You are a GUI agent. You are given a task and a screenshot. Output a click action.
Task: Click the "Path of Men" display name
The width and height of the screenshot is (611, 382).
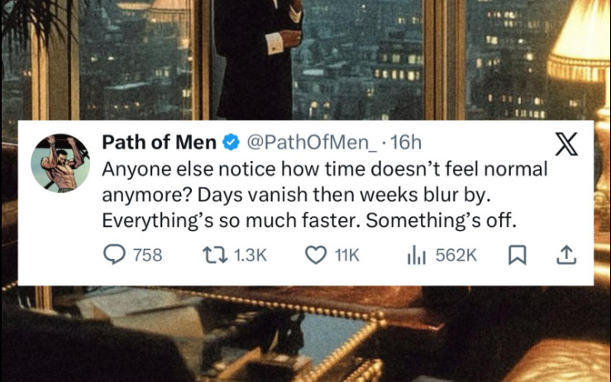pyautogui.click(x=159, y=143)
